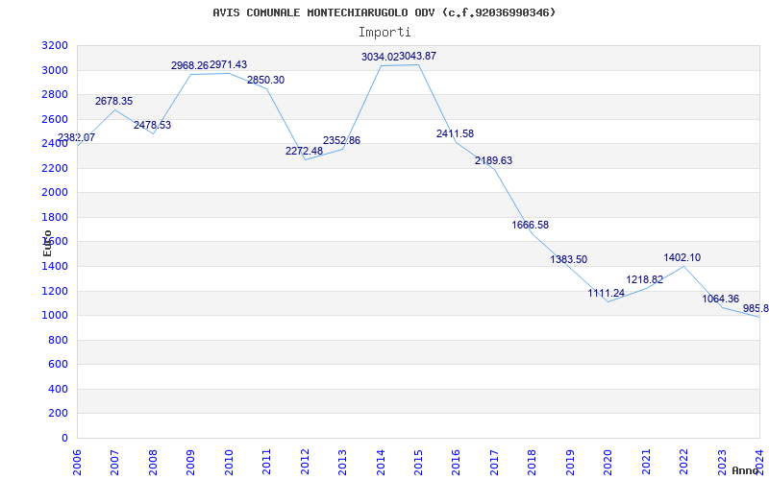Image resolution: width=769 pixels, height=480 pixels.
Task: Click the 2012 year axis label
Action: (x=305, y=463)
